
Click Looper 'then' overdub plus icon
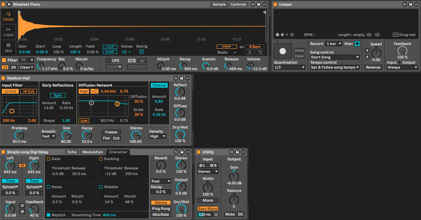click(x=357, y=44)
